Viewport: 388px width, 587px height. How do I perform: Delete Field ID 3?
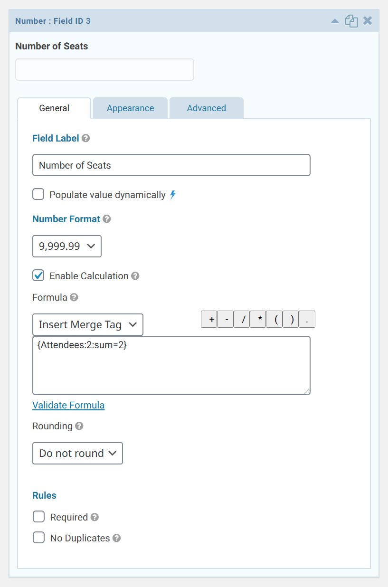368,20
